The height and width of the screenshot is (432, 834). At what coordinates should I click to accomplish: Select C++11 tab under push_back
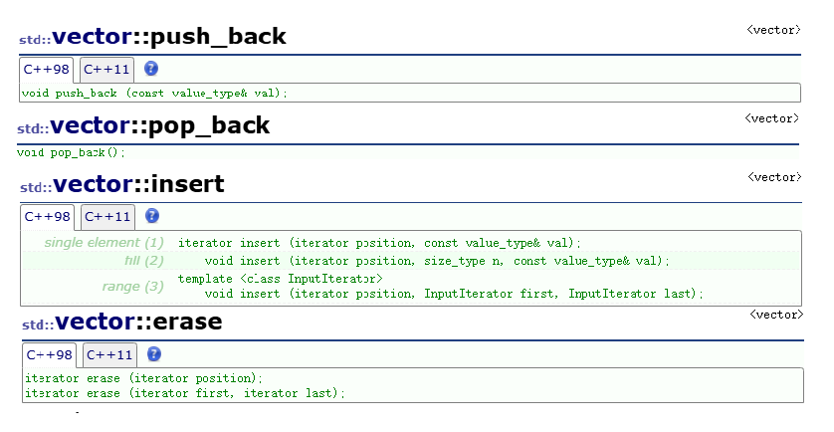(x=106, y=70)
